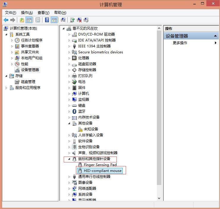The image size is (220, 209).
Task: Click the Back arrow toolbar button
Action: 6,20
